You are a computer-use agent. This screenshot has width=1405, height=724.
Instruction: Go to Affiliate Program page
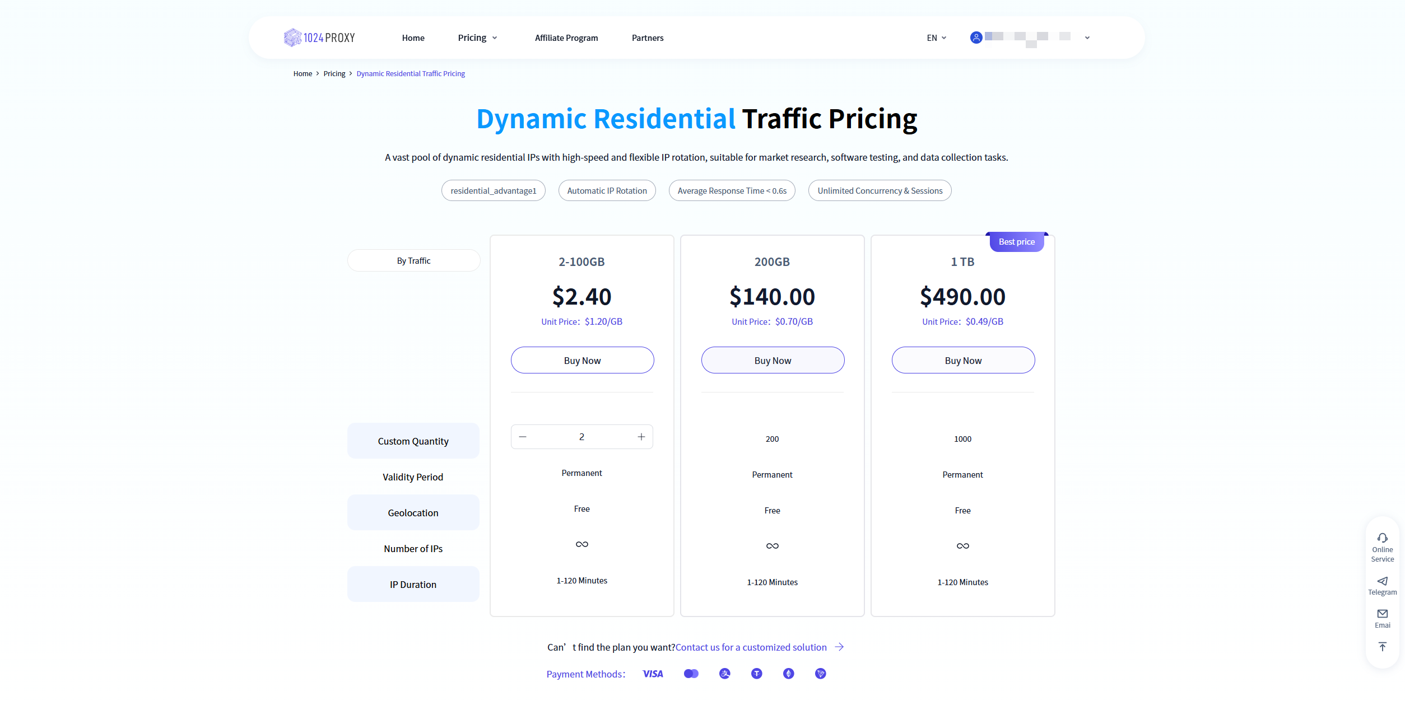[x=566, y=38]
